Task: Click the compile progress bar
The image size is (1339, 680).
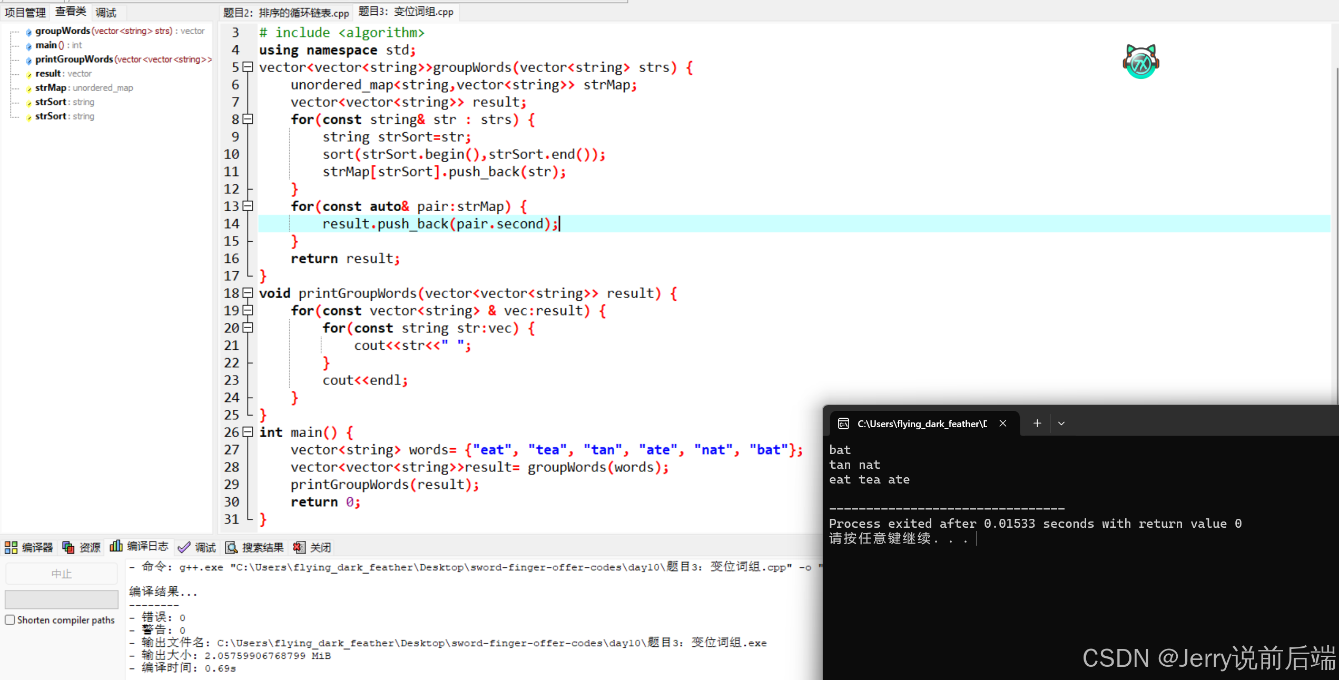Action: click(x=62, y=599)
